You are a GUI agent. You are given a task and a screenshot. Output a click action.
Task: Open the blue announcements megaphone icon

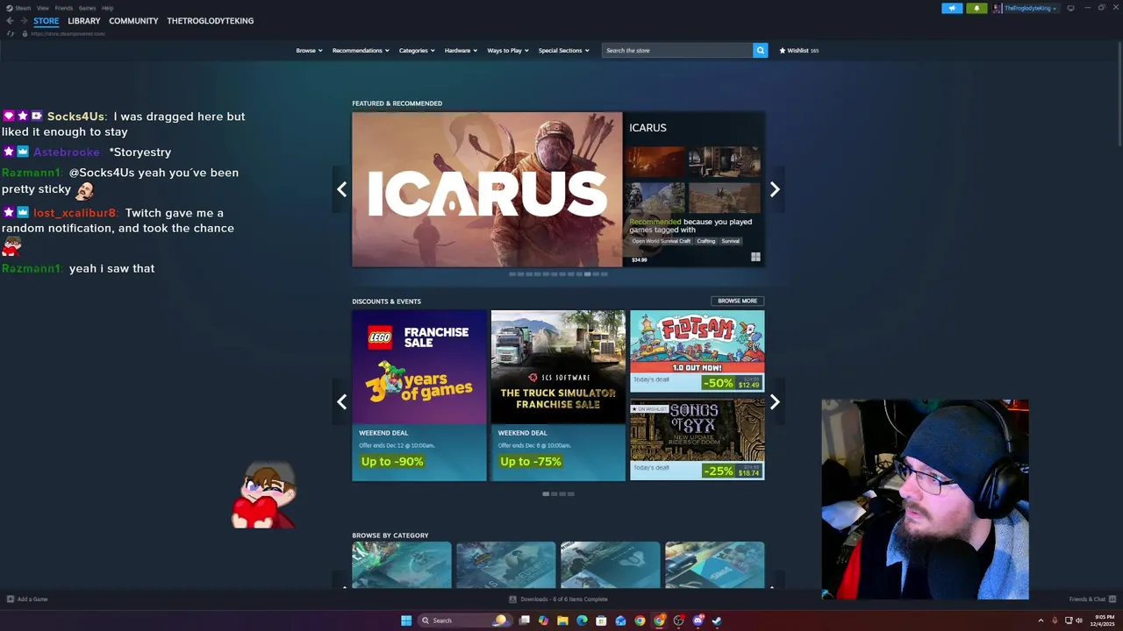pyautogui.click(x=952, y=8)
